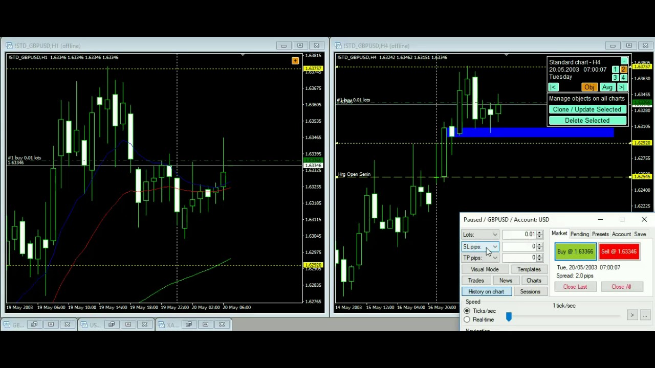Click the GBPUSD H4 window title icon
The image size is (655, 368).
[x=338, y=45]
